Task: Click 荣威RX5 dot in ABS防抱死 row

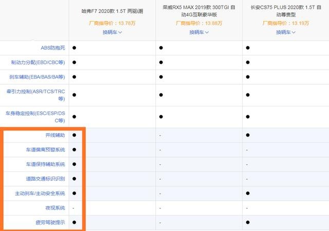Action: [x=161, y=48]
